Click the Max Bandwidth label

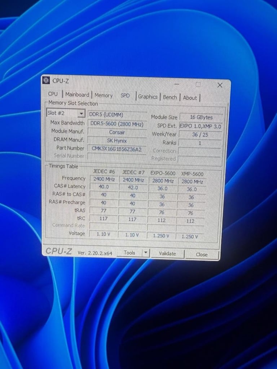(x=67, y=123)
